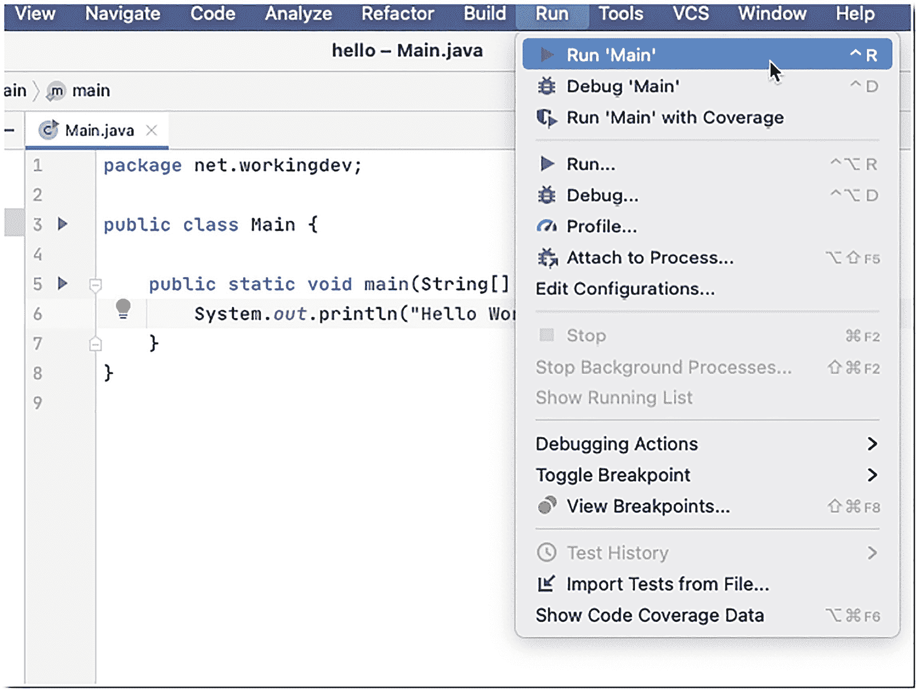
Task: Open the Build menu
Action: [484, 14]
